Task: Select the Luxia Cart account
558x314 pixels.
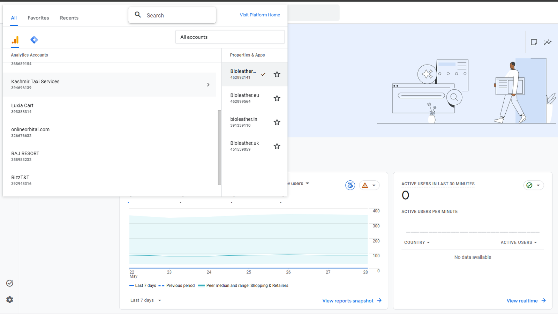Action: click(110, 109)
